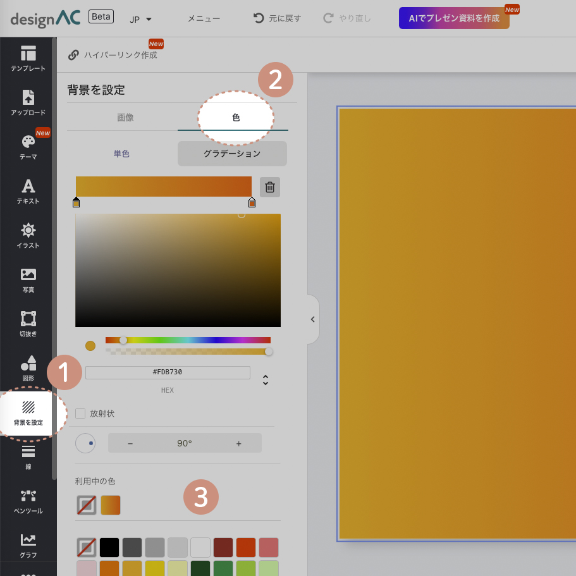Viewport: 576px width, 576px height.
Task: Open the テンプレート panel in sidebar
Action: pyautogui.click(x=28, y=58)
